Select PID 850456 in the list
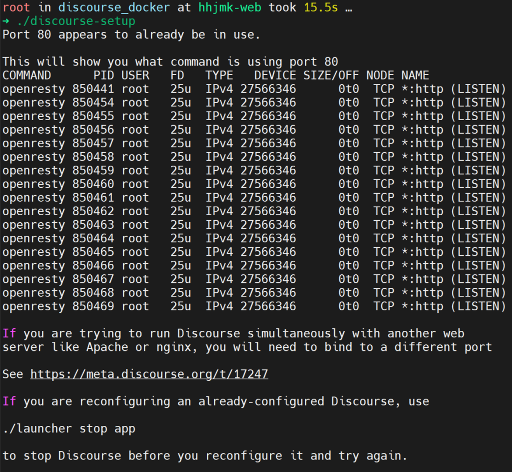This screenshot has width=512, height=472. tap(93, 130)
